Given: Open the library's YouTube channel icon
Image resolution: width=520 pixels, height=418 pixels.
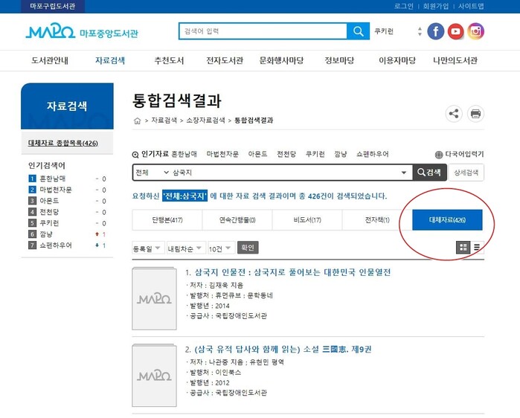Looking at the screenshot, I should 456,31.
